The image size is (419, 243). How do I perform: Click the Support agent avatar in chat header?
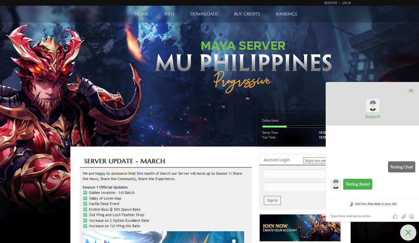(x=373, y=106)
